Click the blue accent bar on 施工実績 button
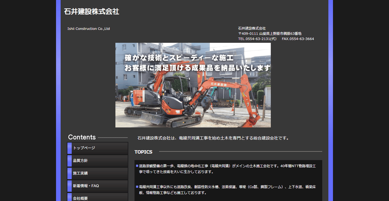Screen dimensions: 389x201 [x=69, y=173]
